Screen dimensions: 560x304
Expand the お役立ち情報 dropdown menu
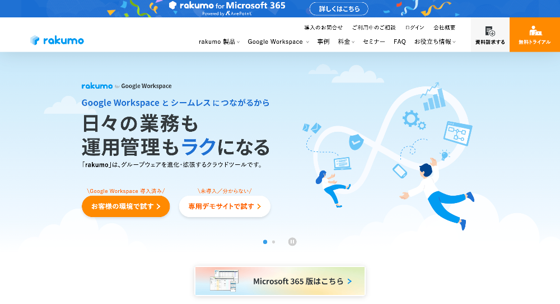[435, 42]
